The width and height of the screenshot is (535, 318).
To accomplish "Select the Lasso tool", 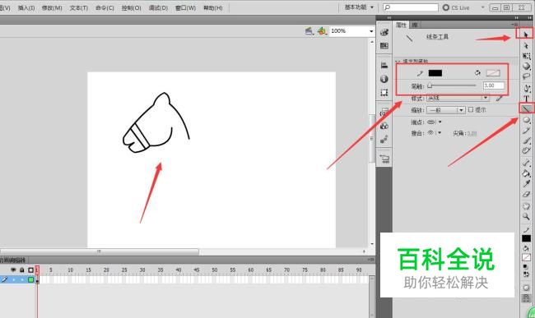I will tap(527, 76).
